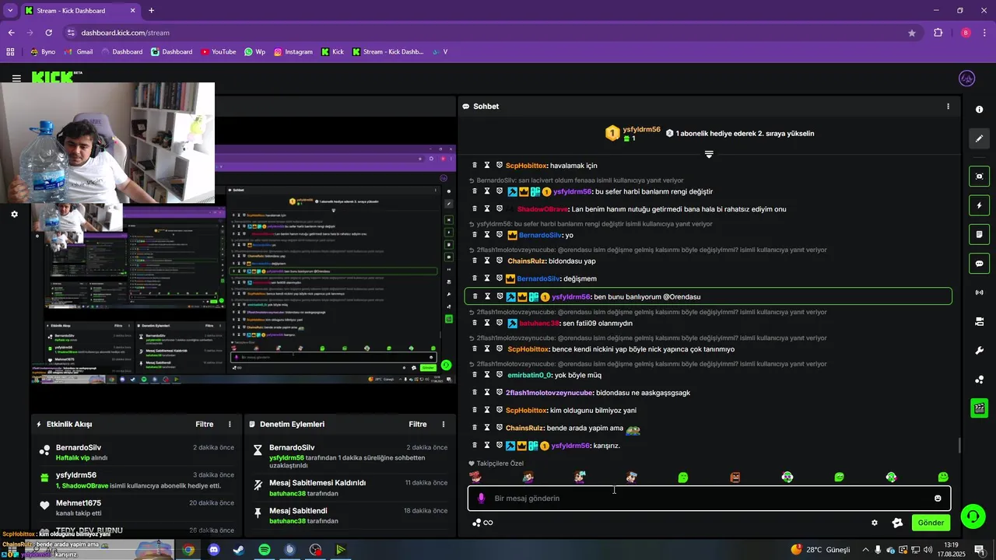Click the purple microphone icon in message box
This screenshot has width=996, height=560.
point(481,499)
